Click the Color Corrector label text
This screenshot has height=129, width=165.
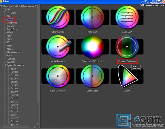click(58, 91)
